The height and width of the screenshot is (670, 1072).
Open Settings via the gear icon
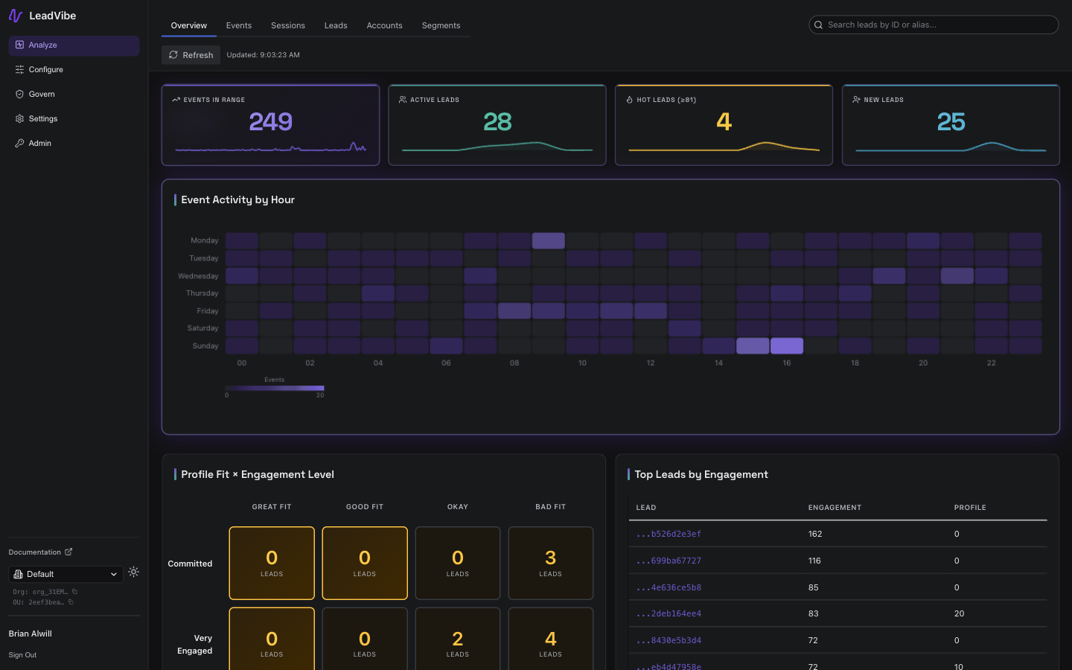tap(18, 118)
